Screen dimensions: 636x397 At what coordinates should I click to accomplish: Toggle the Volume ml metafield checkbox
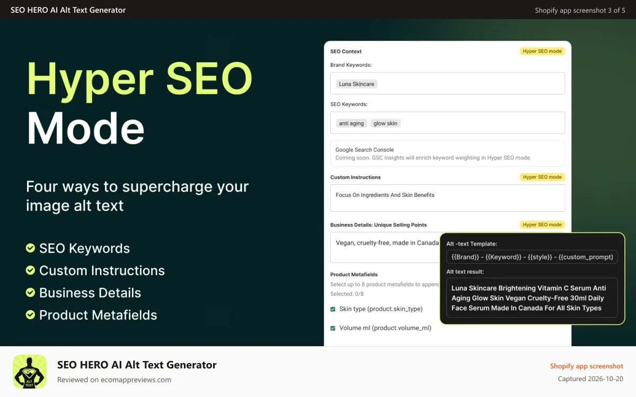click(333, 328)
